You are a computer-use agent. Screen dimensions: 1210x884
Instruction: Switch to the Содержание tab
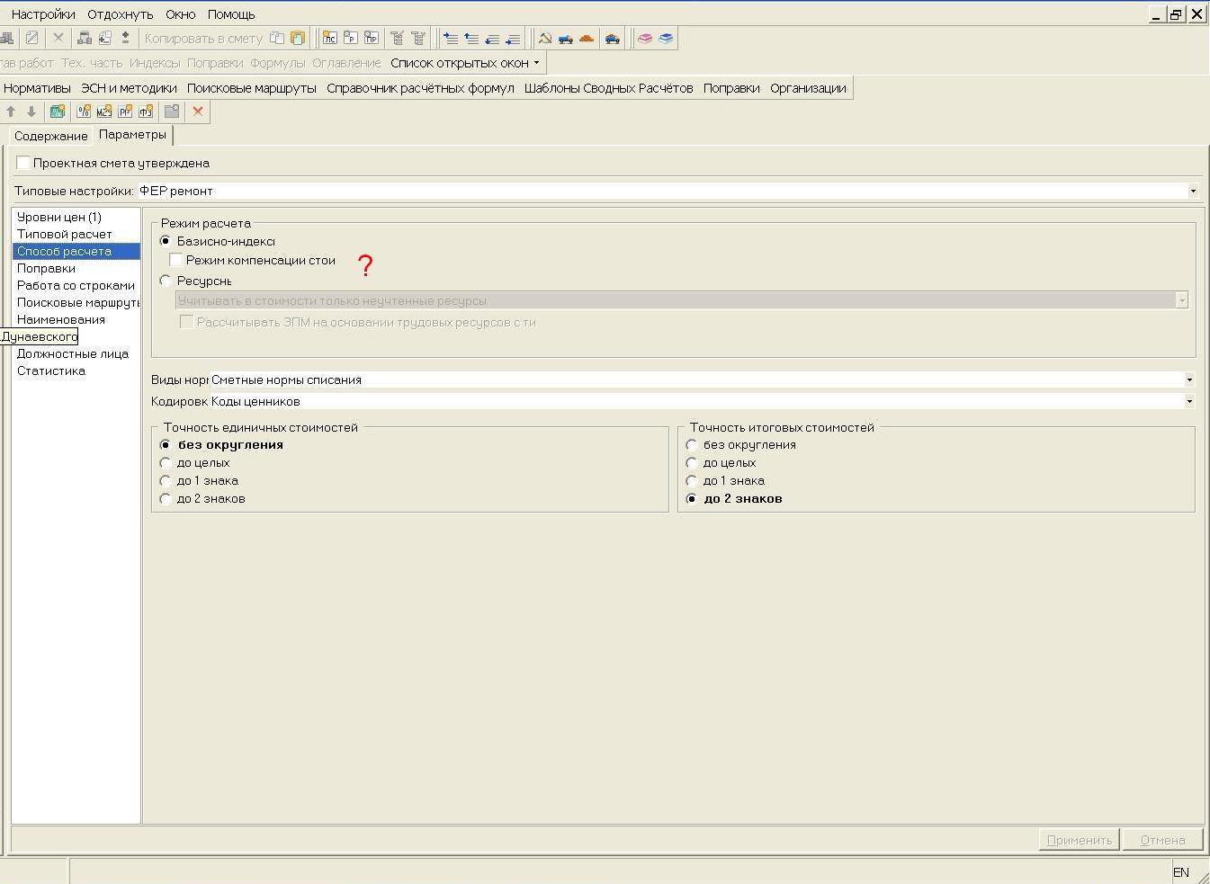pyautogui.click(x=51, y=136)
